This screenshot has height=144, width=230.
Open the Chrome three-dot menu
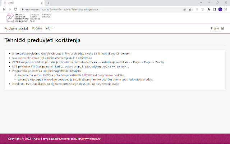click(226, 9)
